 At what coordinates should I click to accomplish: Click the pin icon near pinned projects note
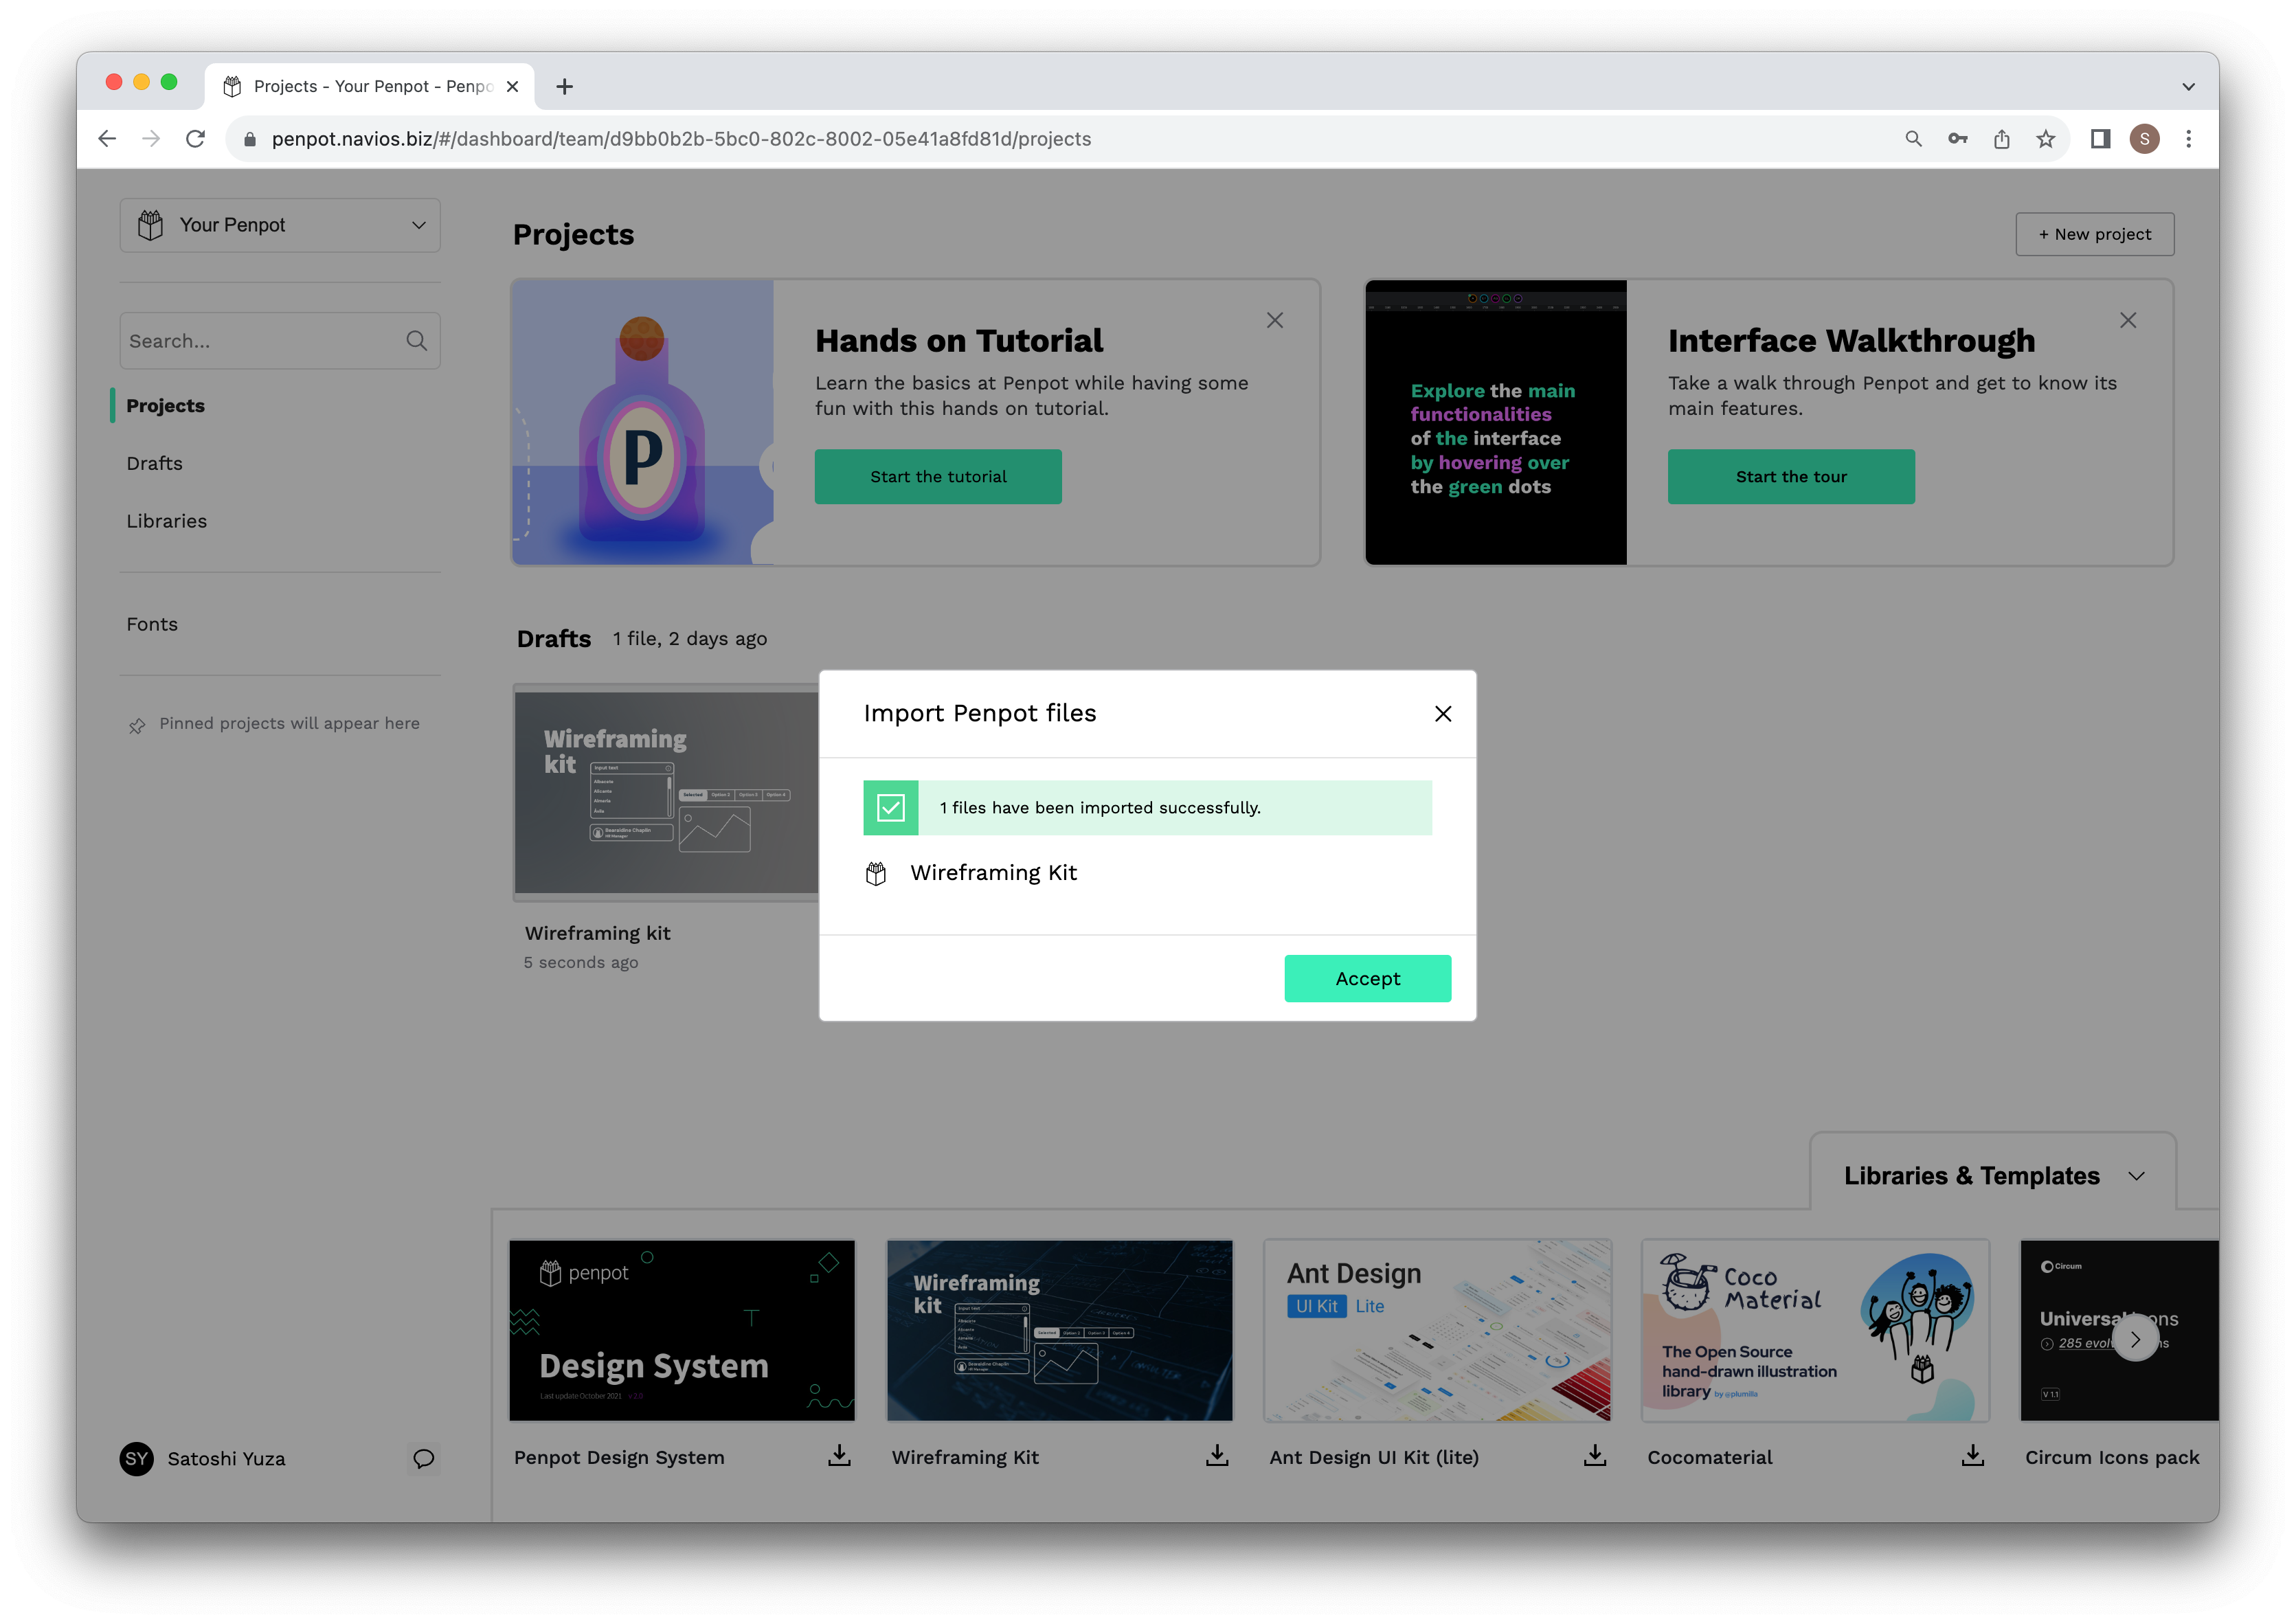point(137,725)
